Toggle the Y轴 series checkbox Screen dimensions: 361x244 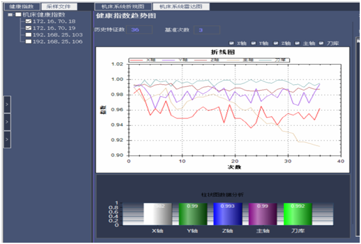pos(254,43)
